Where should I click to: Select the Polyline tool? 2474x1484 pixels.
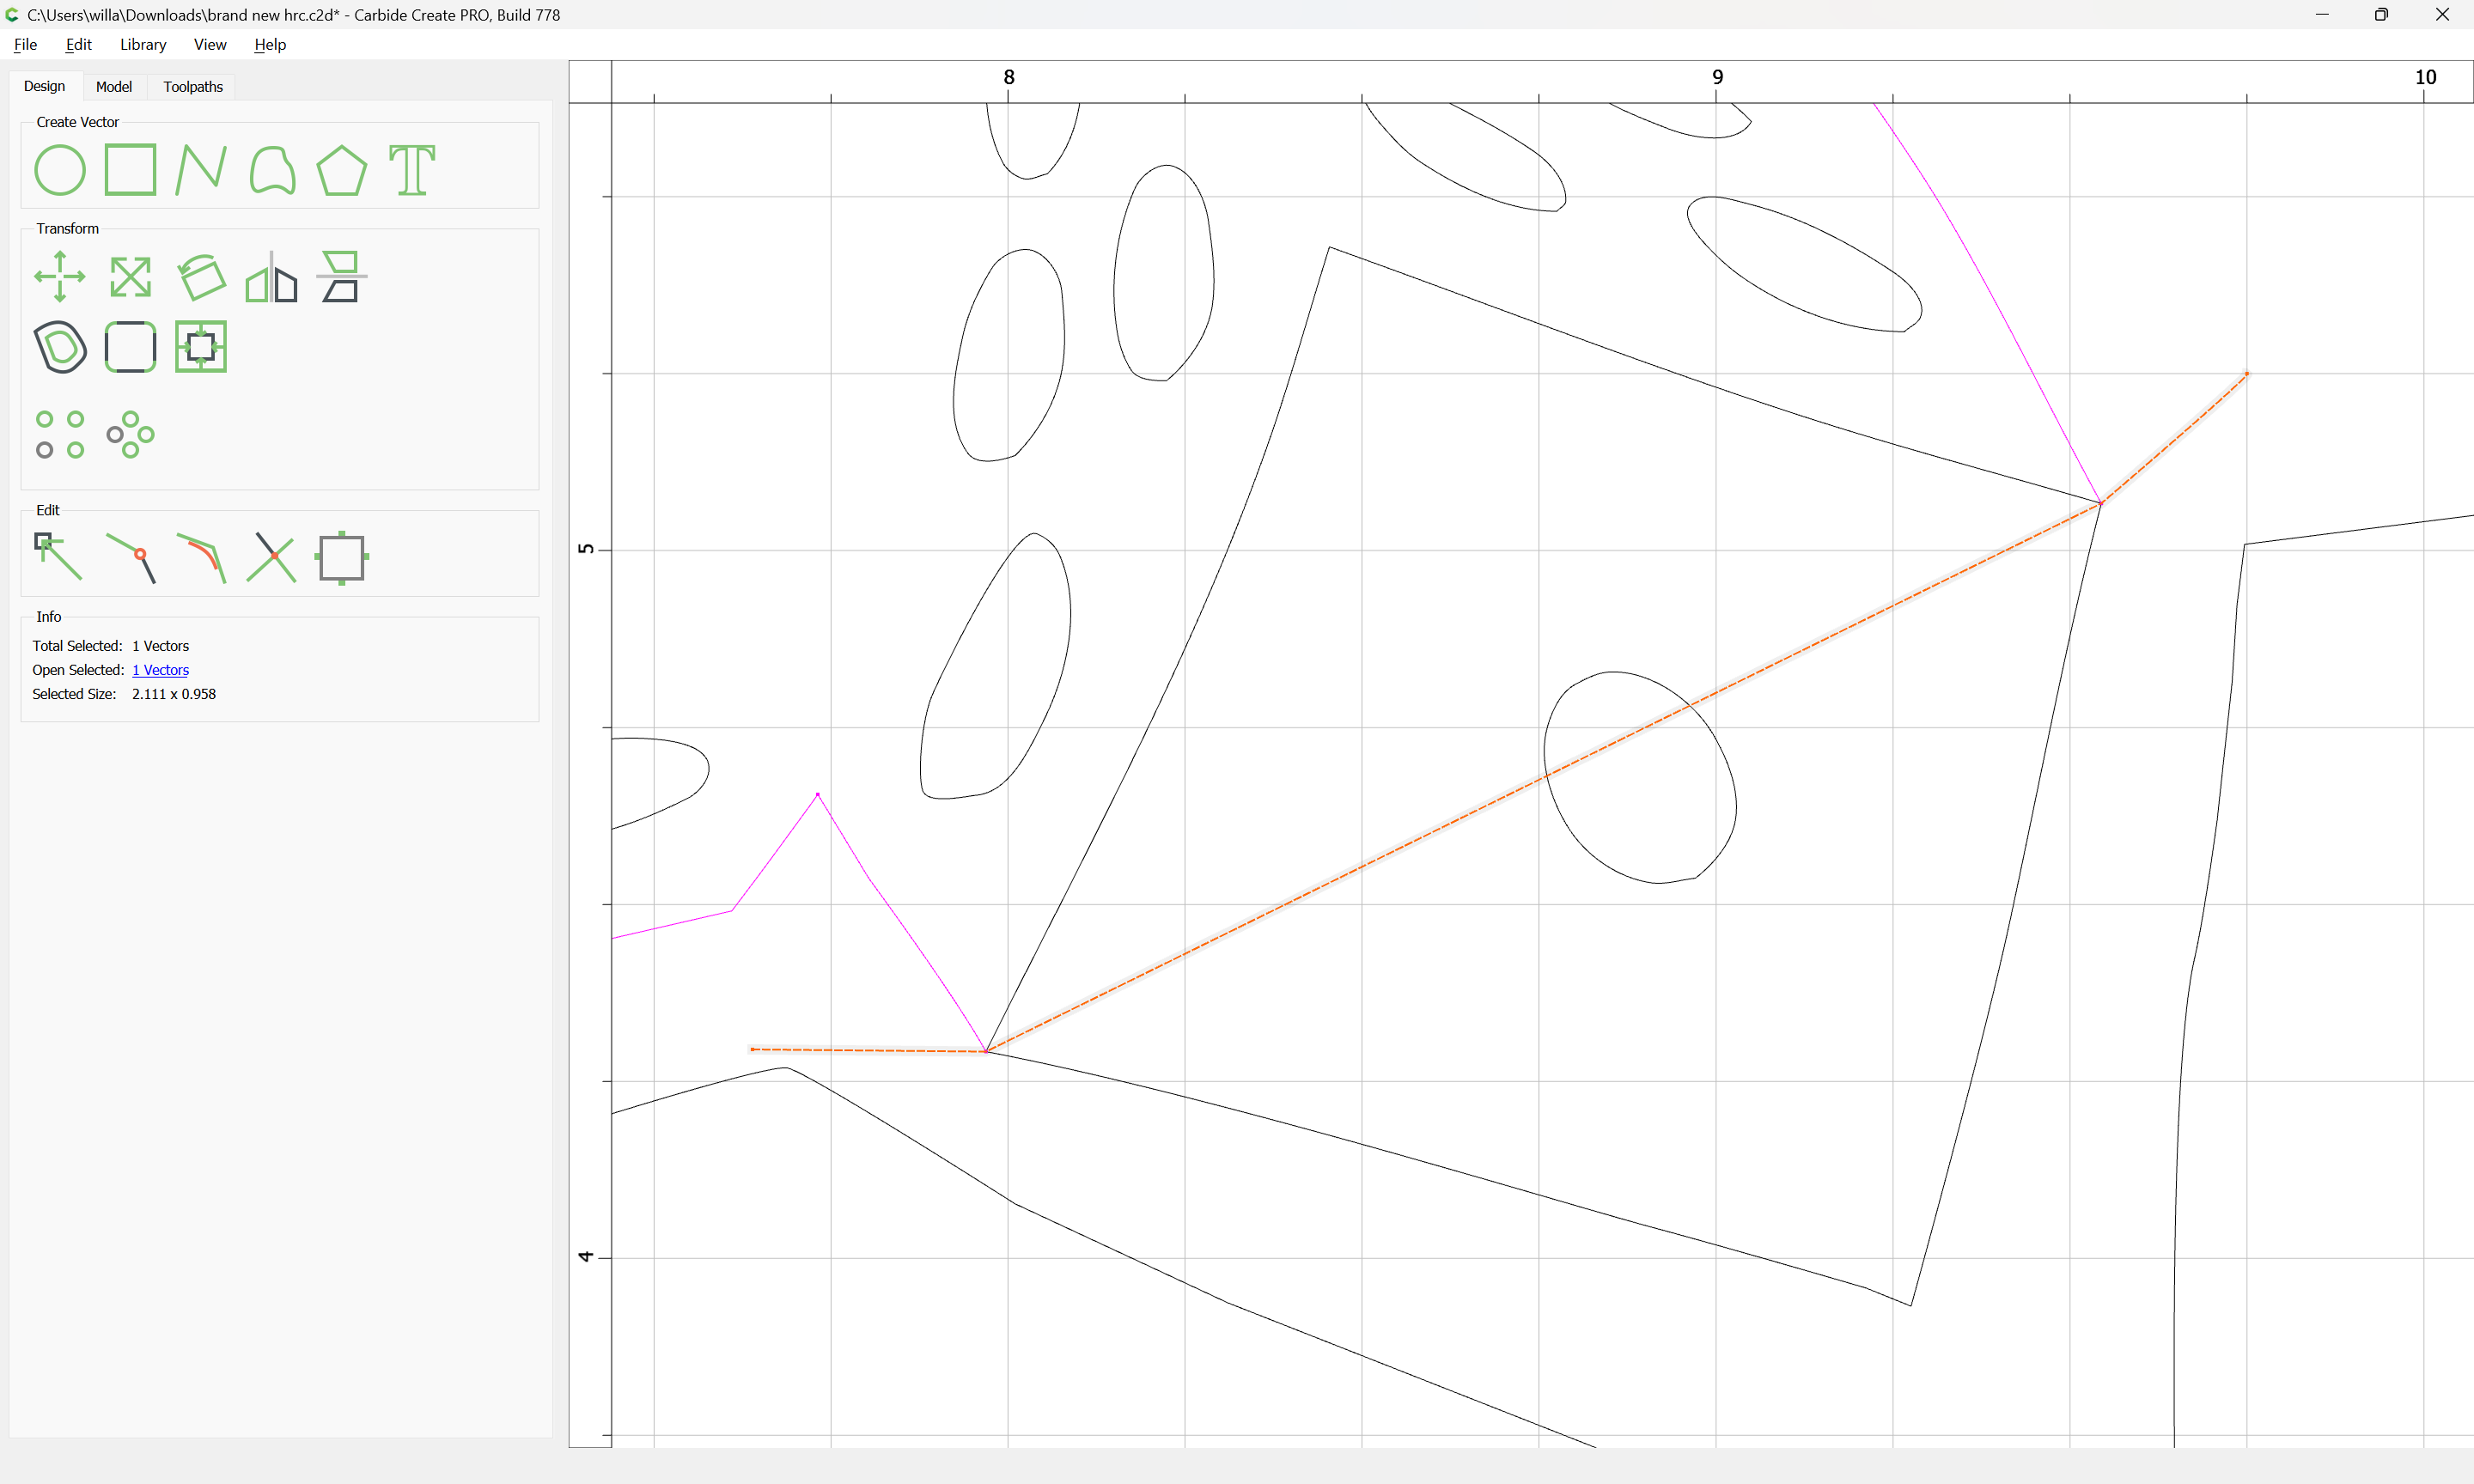coord(201,170)
